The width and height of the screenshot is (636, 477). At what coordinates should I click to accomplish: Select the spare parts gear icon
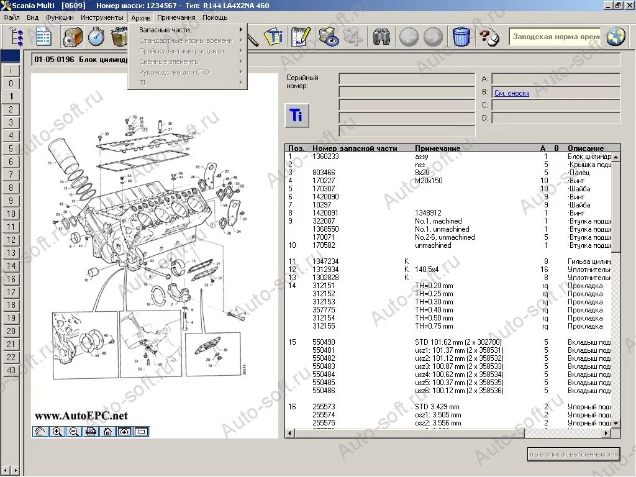coord(73,37)
